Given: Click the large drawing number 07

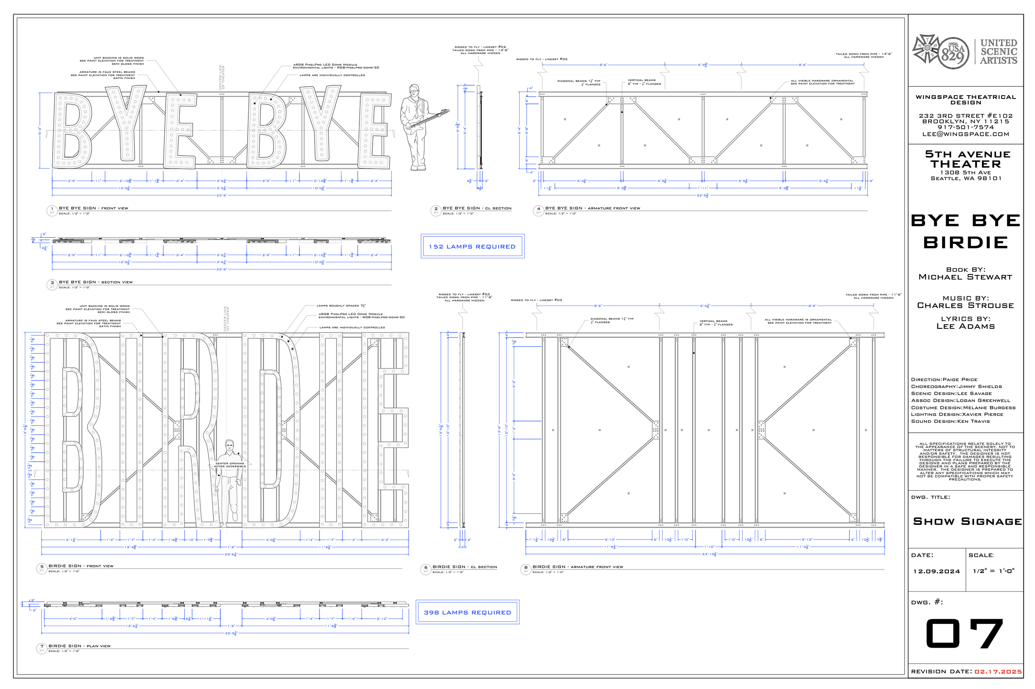Looking at the screenshot, I should 964,633.
